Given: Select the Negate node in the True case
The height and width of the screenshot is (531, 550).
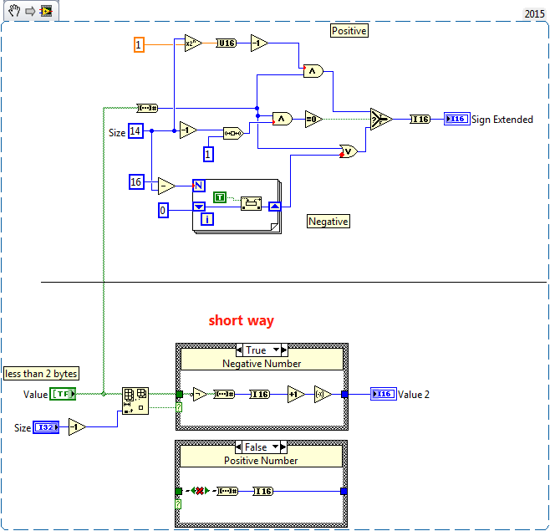Looking at the screenshot, I should [x=323, y=395].
